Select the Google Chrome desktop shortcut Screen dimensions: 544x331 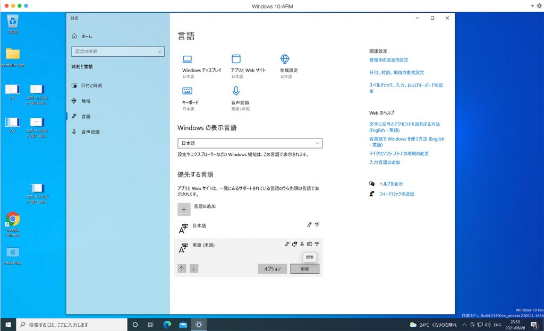coord(13,224)
